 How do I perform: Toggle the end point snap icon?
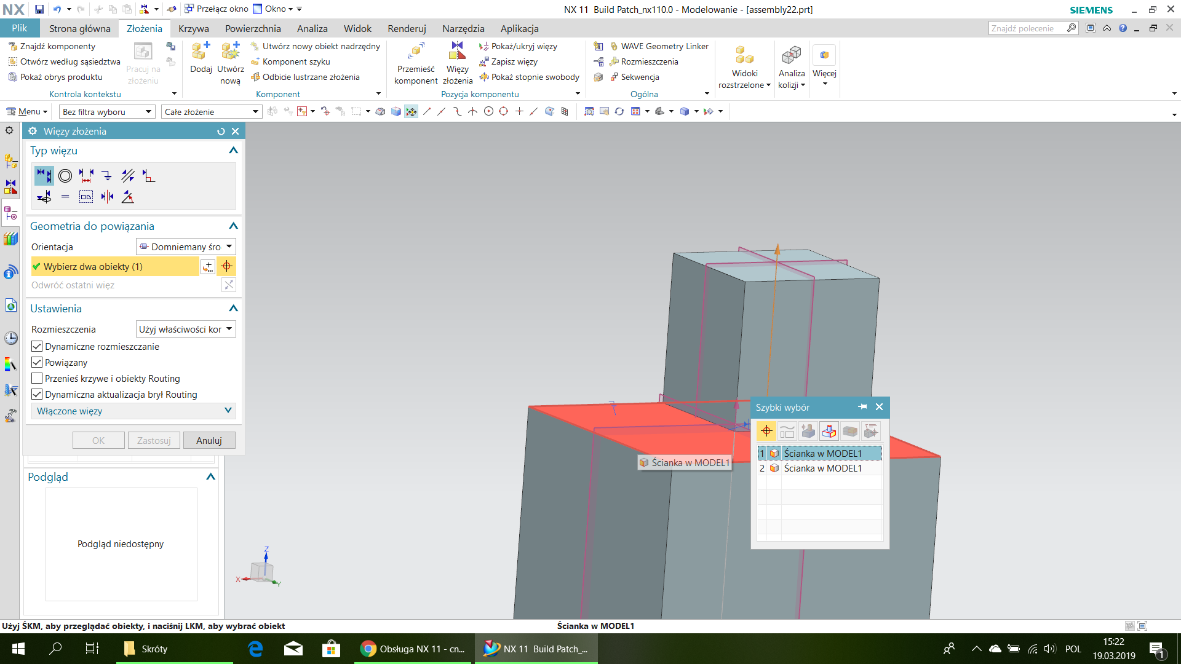click(x=427, y=111)
